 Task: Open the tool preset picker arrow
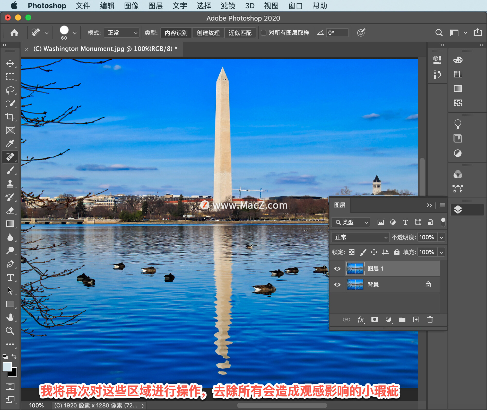[47, 33]
